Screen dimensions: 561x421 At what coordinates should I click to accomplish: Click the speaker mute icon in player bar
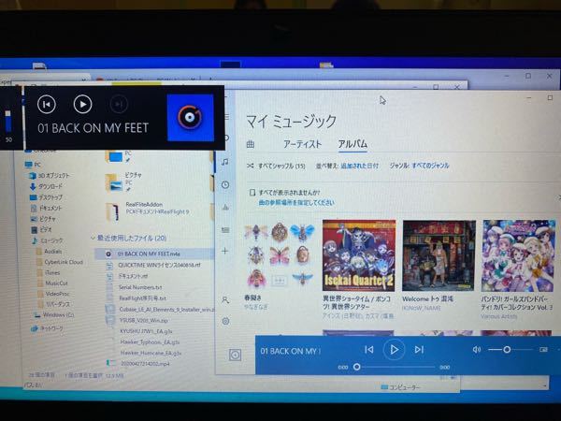tap(477, 349)
